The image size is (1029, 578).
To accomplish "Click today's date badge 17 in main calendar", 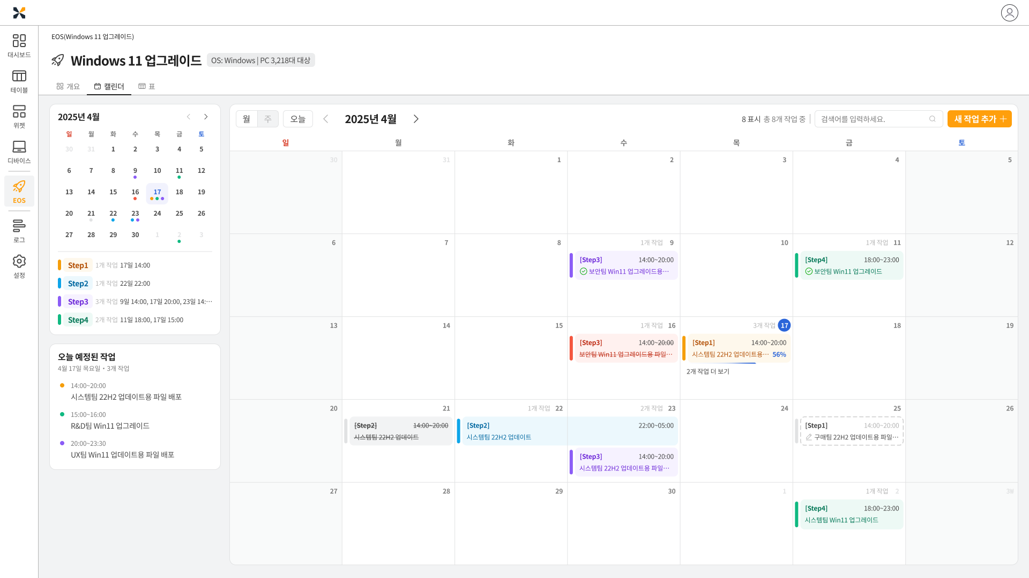I will [784, 325].
